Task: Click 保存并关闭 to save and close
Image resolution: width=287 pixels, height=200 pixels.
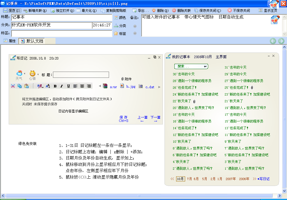Action: pyautogui.click(x=208, y=10)
